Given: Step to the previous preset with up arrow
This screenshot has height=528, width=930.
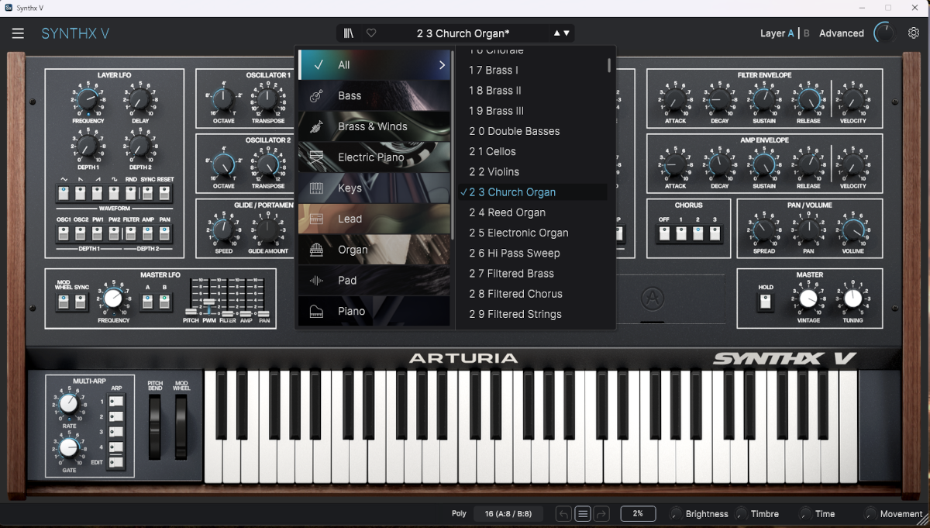Looking at the screenshot, I should pyautogui.click(x=556, y=33).
